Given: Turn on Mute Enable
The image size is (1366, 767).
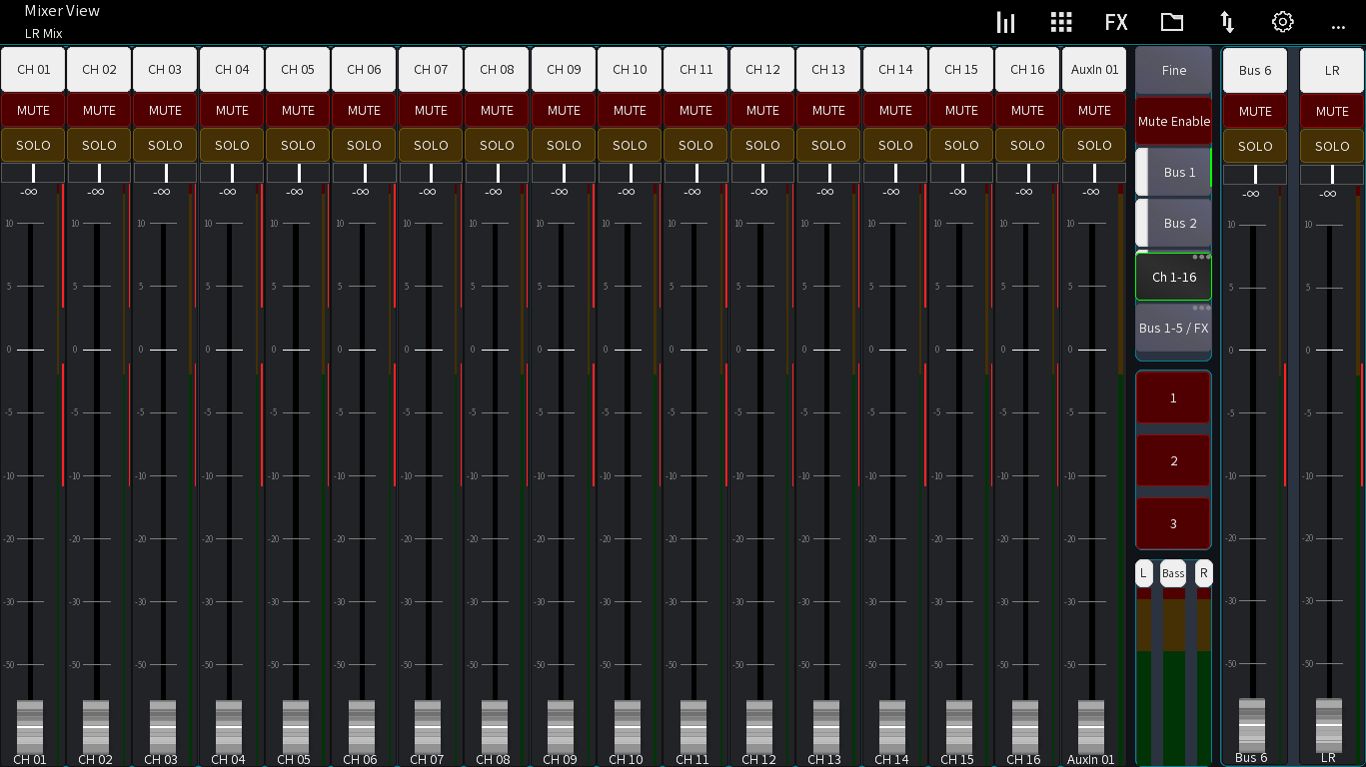Looking at the screenshot, I should pyautogui.click(x=1173, y=120).
